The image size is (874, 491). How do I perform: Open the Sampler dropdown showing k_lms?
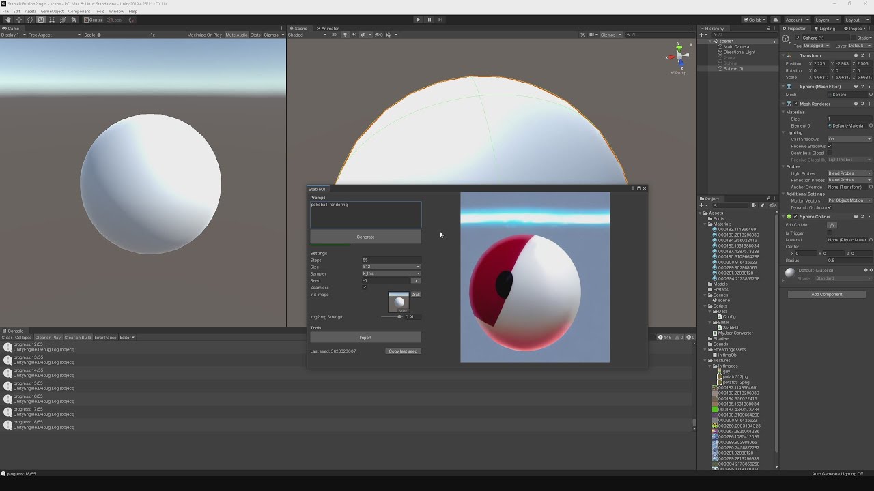pyautogui.click(x=391, y=273)
